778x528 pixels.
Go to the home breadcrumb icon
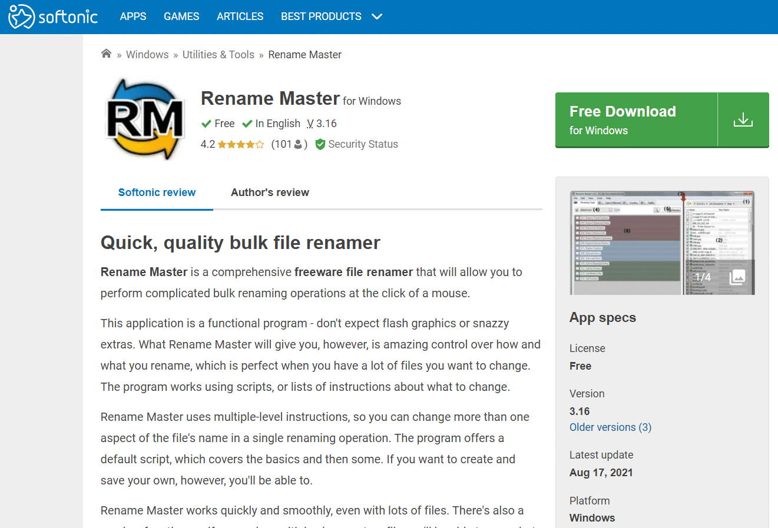(106, 54)
